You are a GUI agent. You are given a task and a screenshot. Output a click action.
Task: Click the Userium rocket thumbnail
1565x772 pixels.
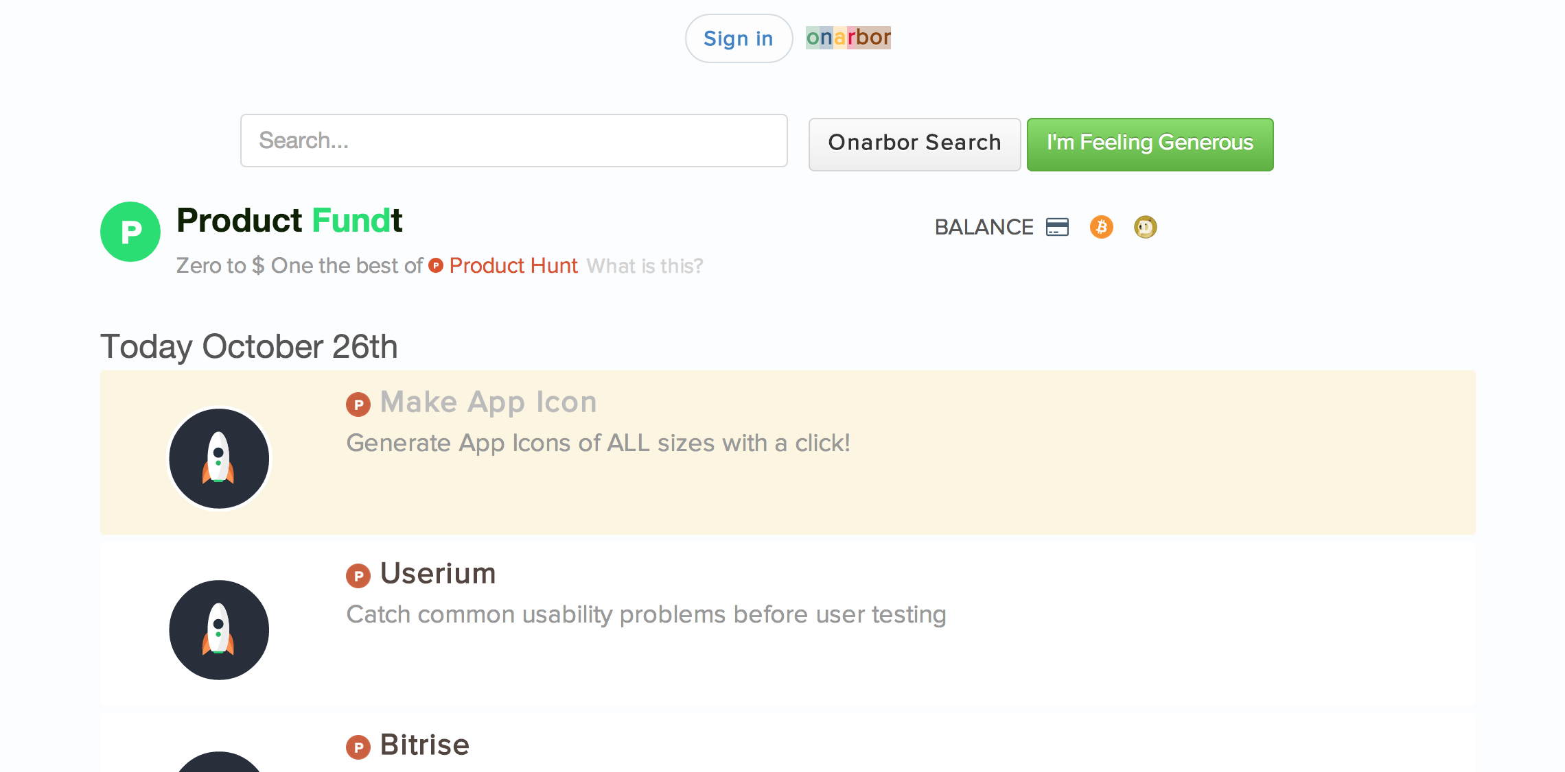click(219, 630)
